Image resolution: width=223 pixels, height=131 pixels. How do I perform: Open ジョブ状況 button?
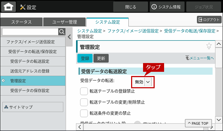(x=204, y=7)
